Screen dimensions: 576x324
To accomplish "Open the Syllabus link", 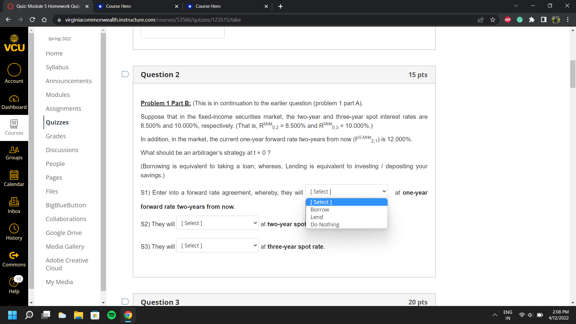I will point(57,67).
